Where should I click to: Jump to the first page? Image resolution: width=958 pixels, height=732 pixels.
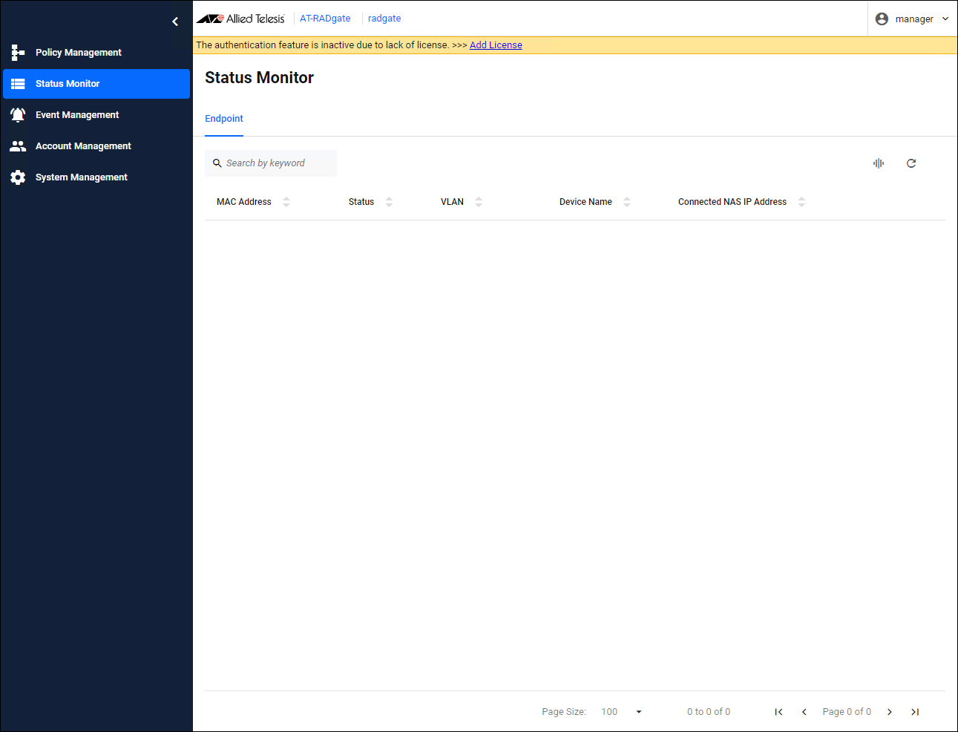(x=778, y=712)
